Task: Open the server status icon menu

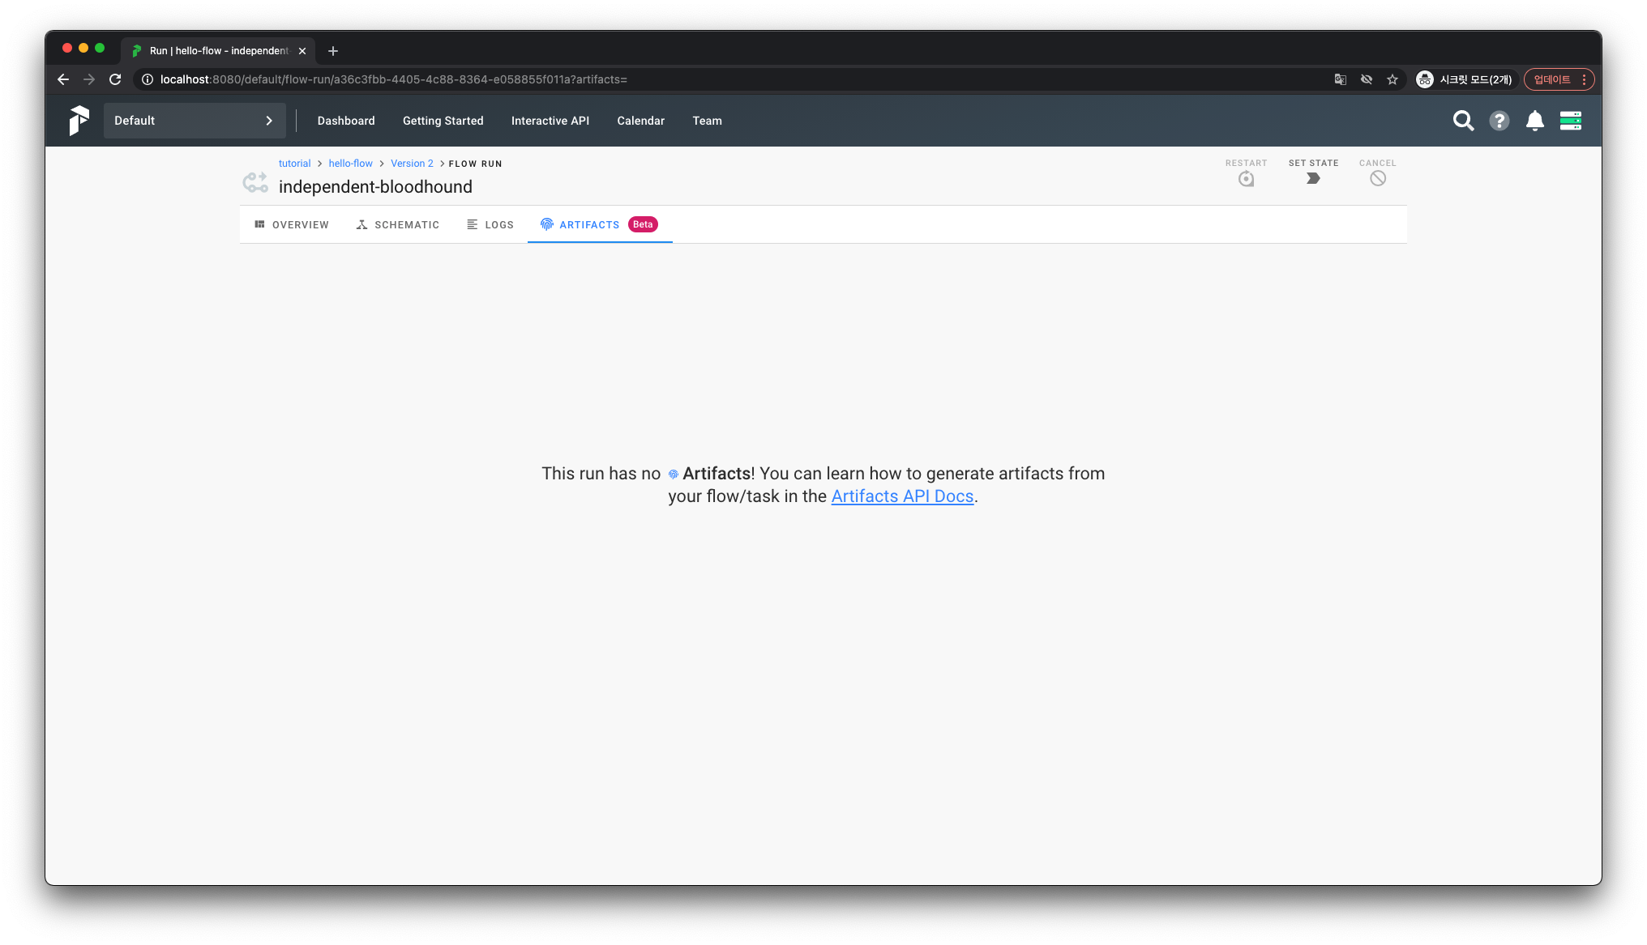Action: 1570,121
